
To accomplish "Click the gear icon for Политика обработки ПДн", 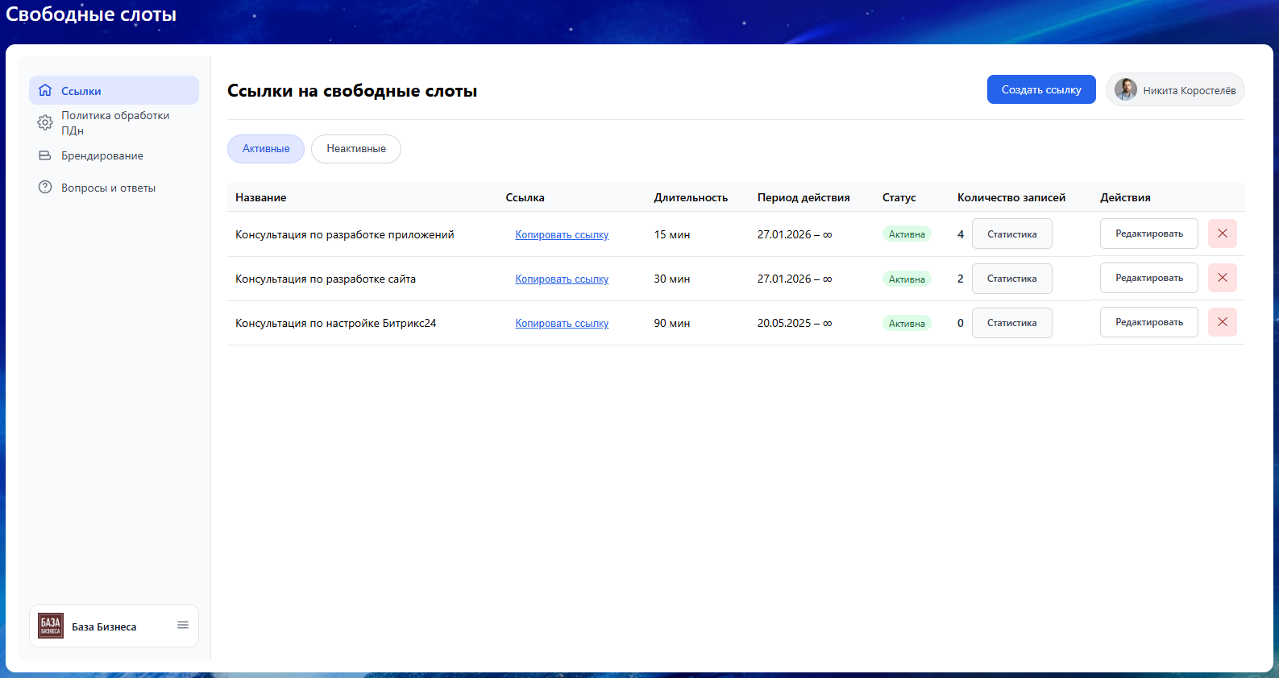I will pyautogui.click(x=45, y=122).
